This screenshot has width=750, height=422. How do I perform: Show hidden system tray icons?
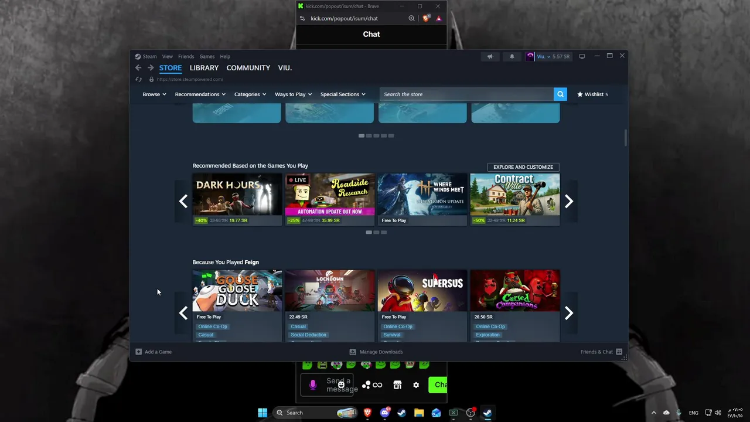coord(654,413)
